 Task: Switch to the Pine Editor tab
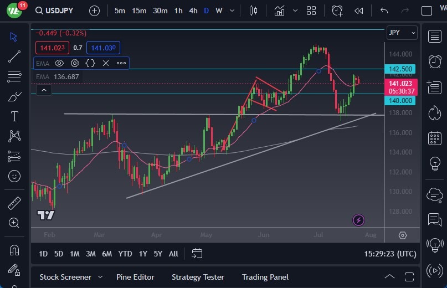click(x=135, y=277)
